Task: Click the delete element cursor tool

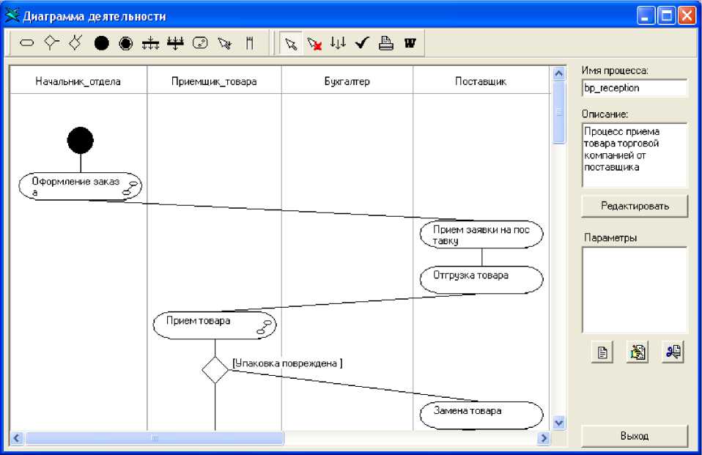Action: 314,43
